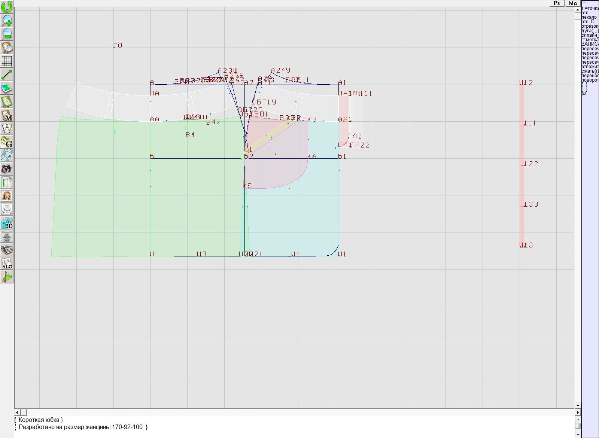Click the canvas vertical scrollbar up arrow
Viewport: 599px width, 438px height.
pos(578,9)
